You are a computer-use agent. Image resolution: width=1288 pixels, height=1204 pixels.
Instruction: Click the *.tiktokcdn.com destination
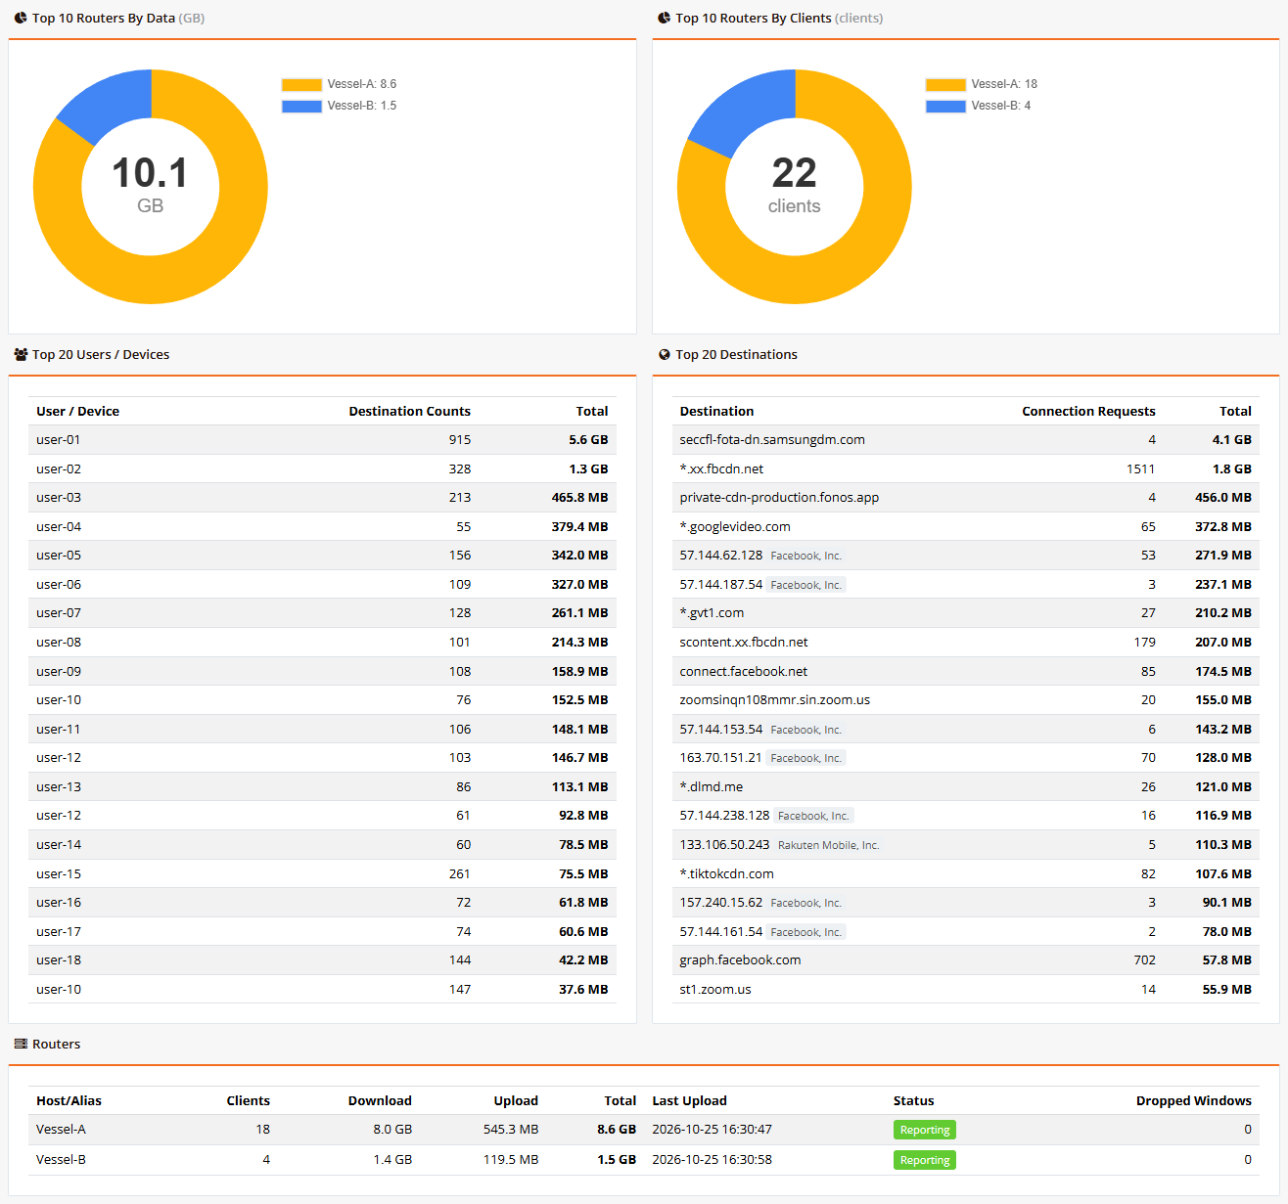point(726,873)
